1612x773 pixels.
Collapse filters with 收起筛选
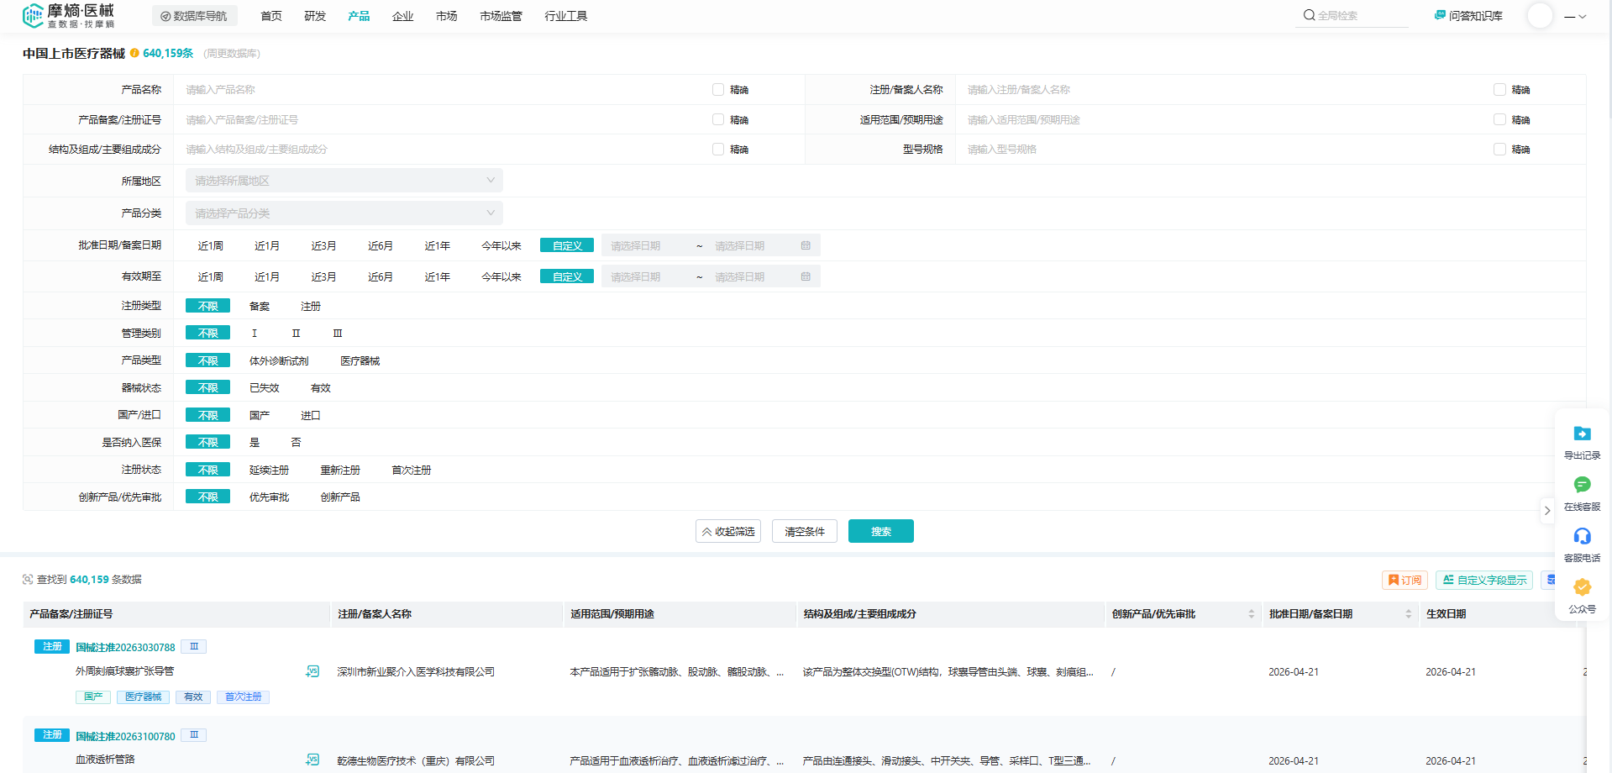728,531
